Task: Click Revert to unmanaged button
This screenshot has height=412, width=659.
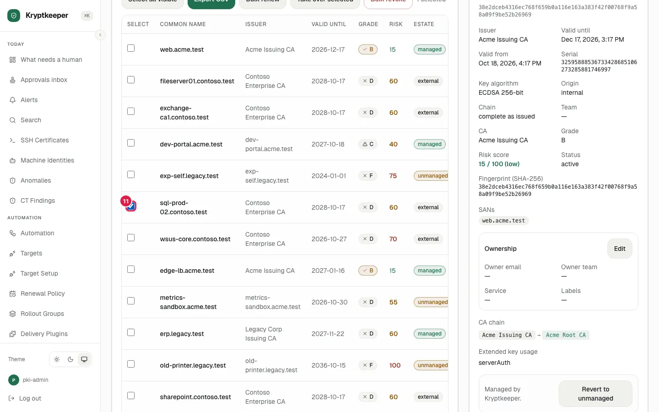Action: [x=595, y=394]
